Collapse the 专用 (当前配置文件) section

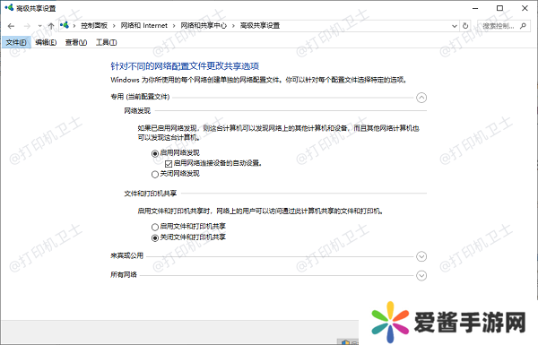click(x=421, y=98)
